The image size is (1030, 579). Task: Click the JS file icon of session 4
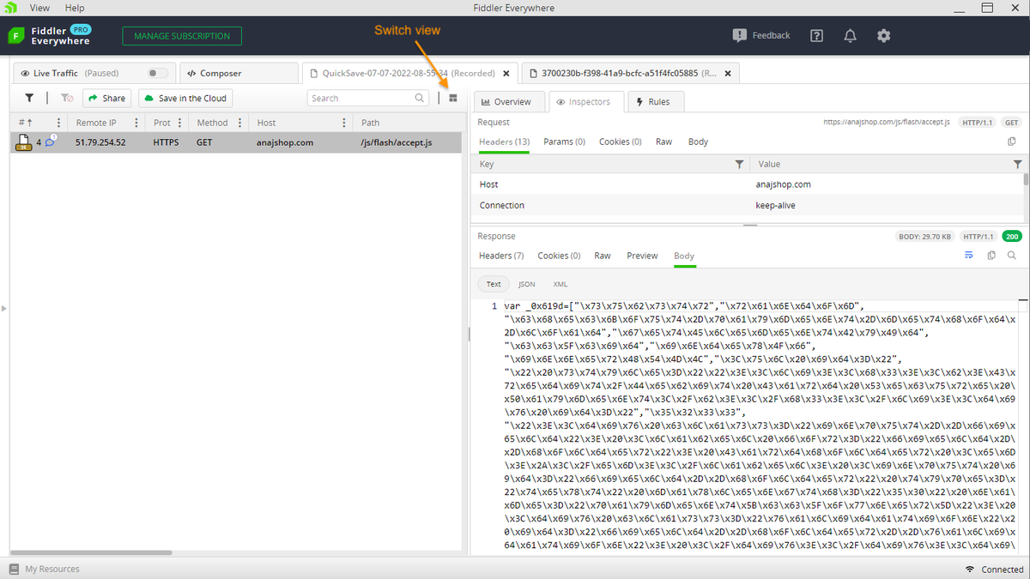(x=24, y=142)
